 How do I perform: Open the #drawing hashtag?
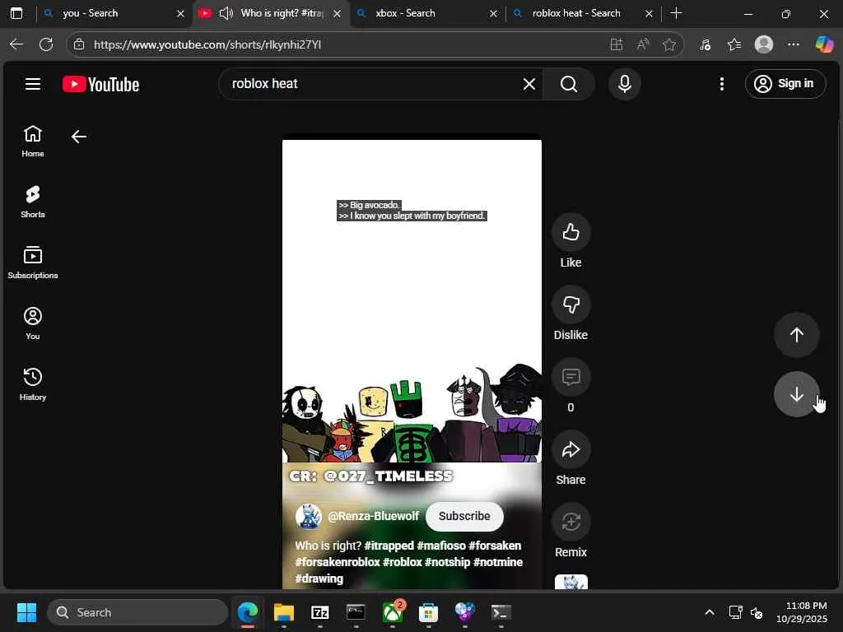click(319, 579)
